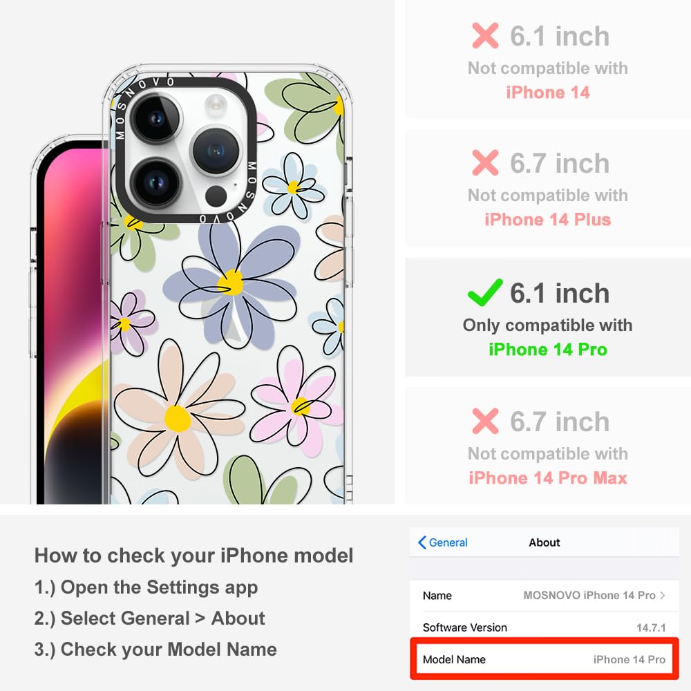Click the iPhone 14 Pro Max incompatible panel
This screenshot has height=691, width=691.
point(548,446)
